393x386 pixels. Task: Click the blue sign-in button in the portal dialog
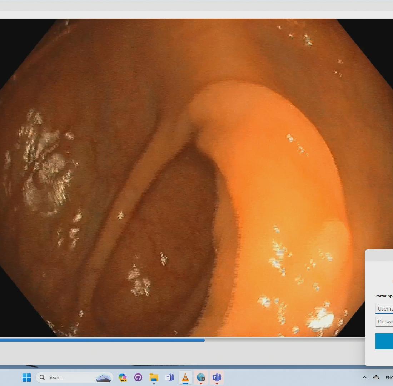[384, 341]
